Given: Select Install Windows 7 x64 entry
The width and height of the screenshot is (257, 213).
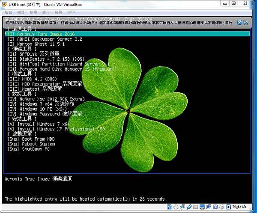Looking at the screenshot, I should click(39, 124).
